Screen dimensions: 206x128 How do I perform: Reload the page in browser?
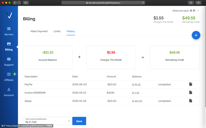143,3
